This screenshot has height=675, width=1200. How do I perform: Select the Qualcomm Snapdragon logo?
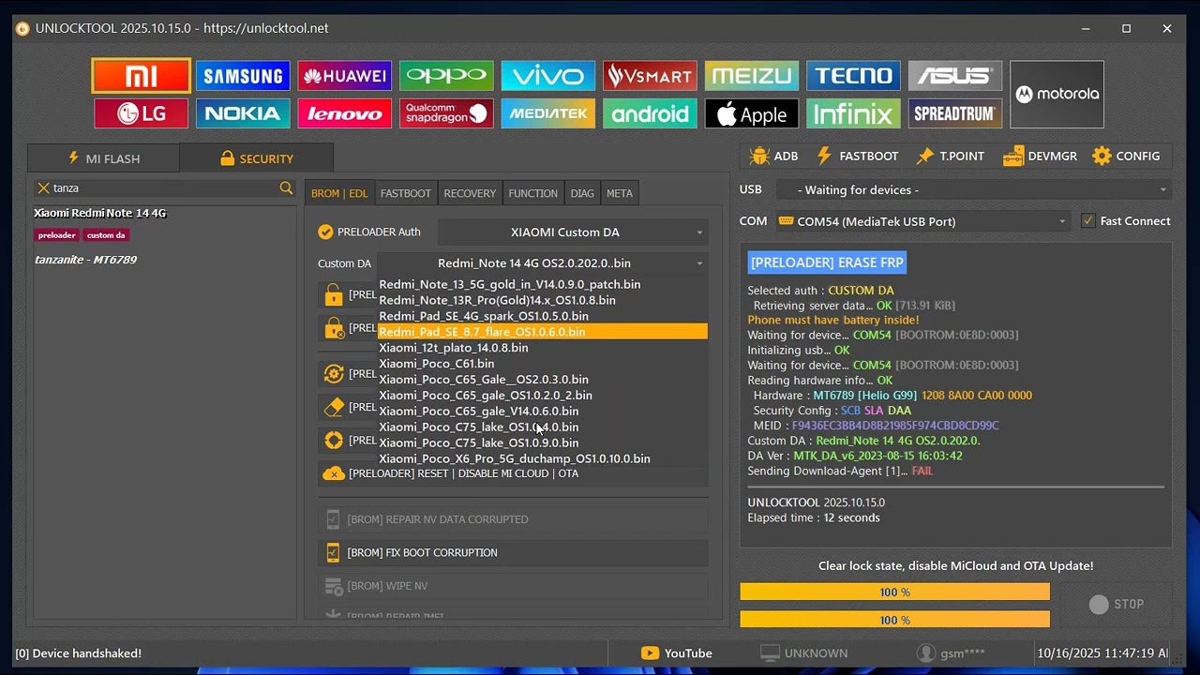point(446,113)
